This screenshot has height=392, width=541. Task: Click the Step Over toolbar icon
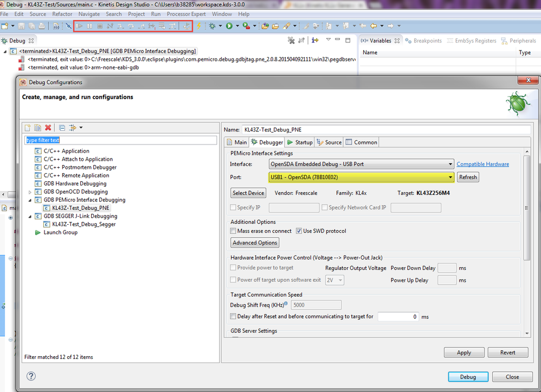coord(131,26)
